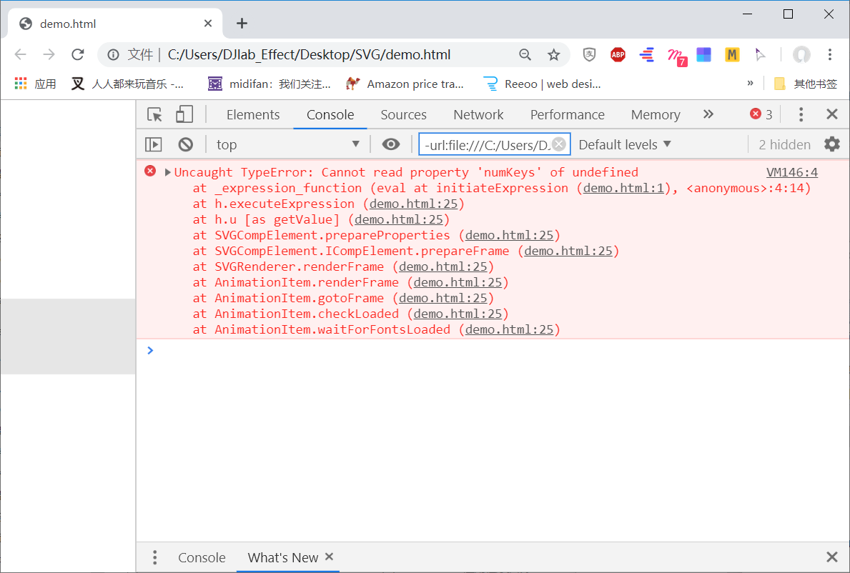The height and width of the screenshot is (573, 850).
Task: Open the purple cursor arrow extension icon
Action: click(760, 54)
